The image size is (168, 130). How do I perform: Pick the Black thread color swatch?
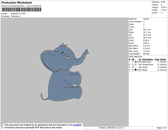[136, 70]
